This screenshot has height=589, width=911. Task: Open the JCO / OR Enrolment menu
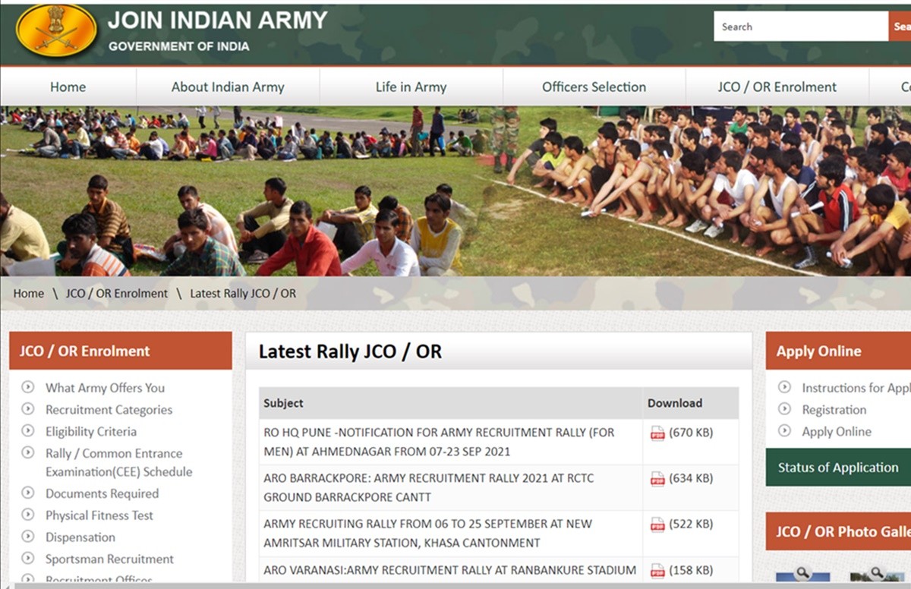tap(777, 87)
